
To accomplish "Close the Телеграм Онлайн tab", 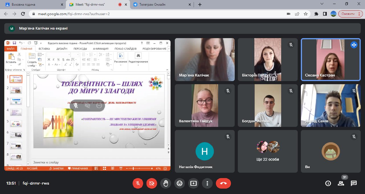I will pyautogui.click(x=190, y=5).
